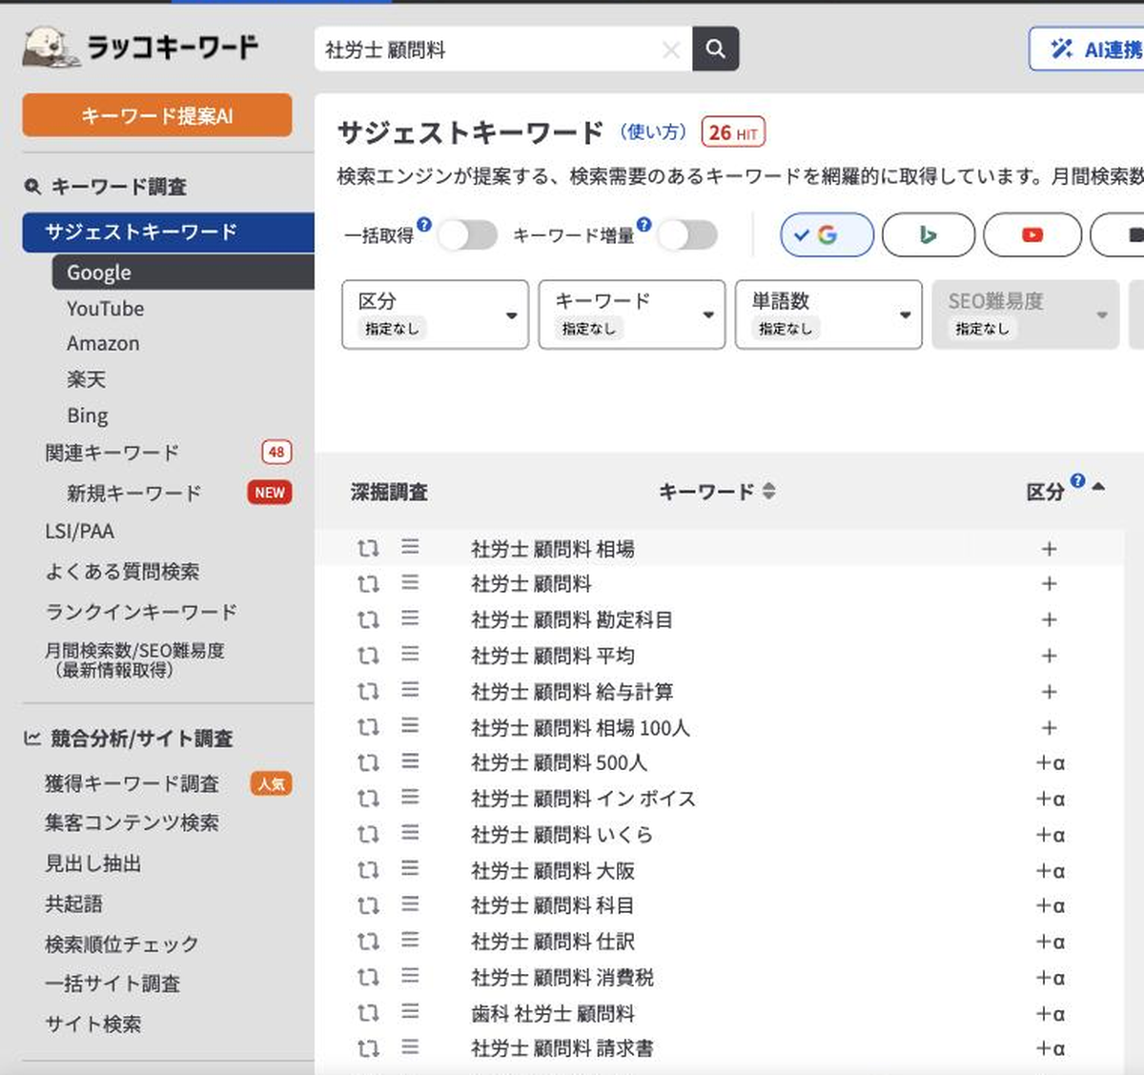This screenshot has width=1144, height=1075.
Task: Clear the search field with X
Action: [671, 50]
